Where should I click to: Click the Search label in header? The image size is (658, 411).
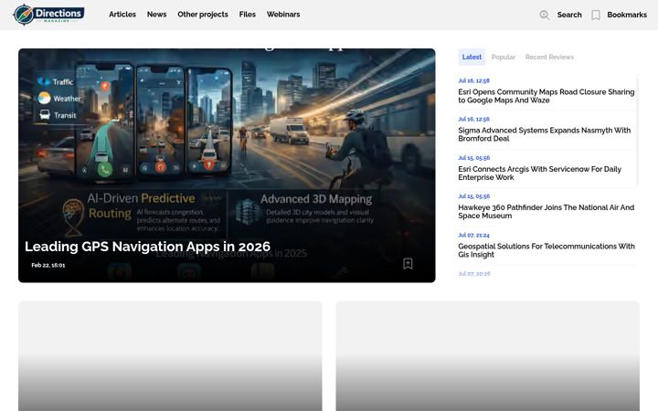tap(569, 15)
